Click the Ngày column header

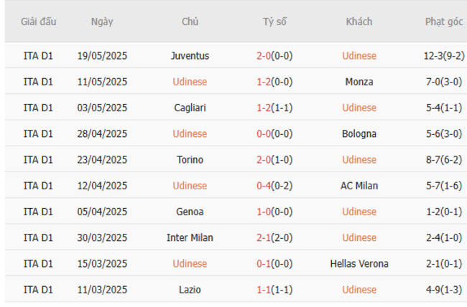[x=102, y=22]
